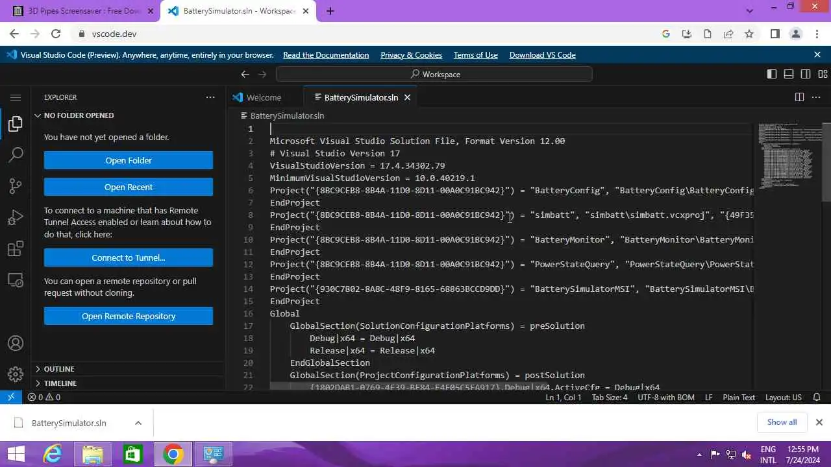Open the Manage settings gear
831x467 pixels.
pos(16,374)
